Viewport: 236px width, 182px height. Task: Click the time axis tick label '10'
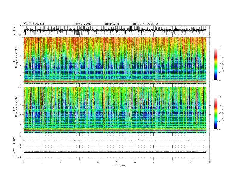pyautogui.click(x=209, y=162)
